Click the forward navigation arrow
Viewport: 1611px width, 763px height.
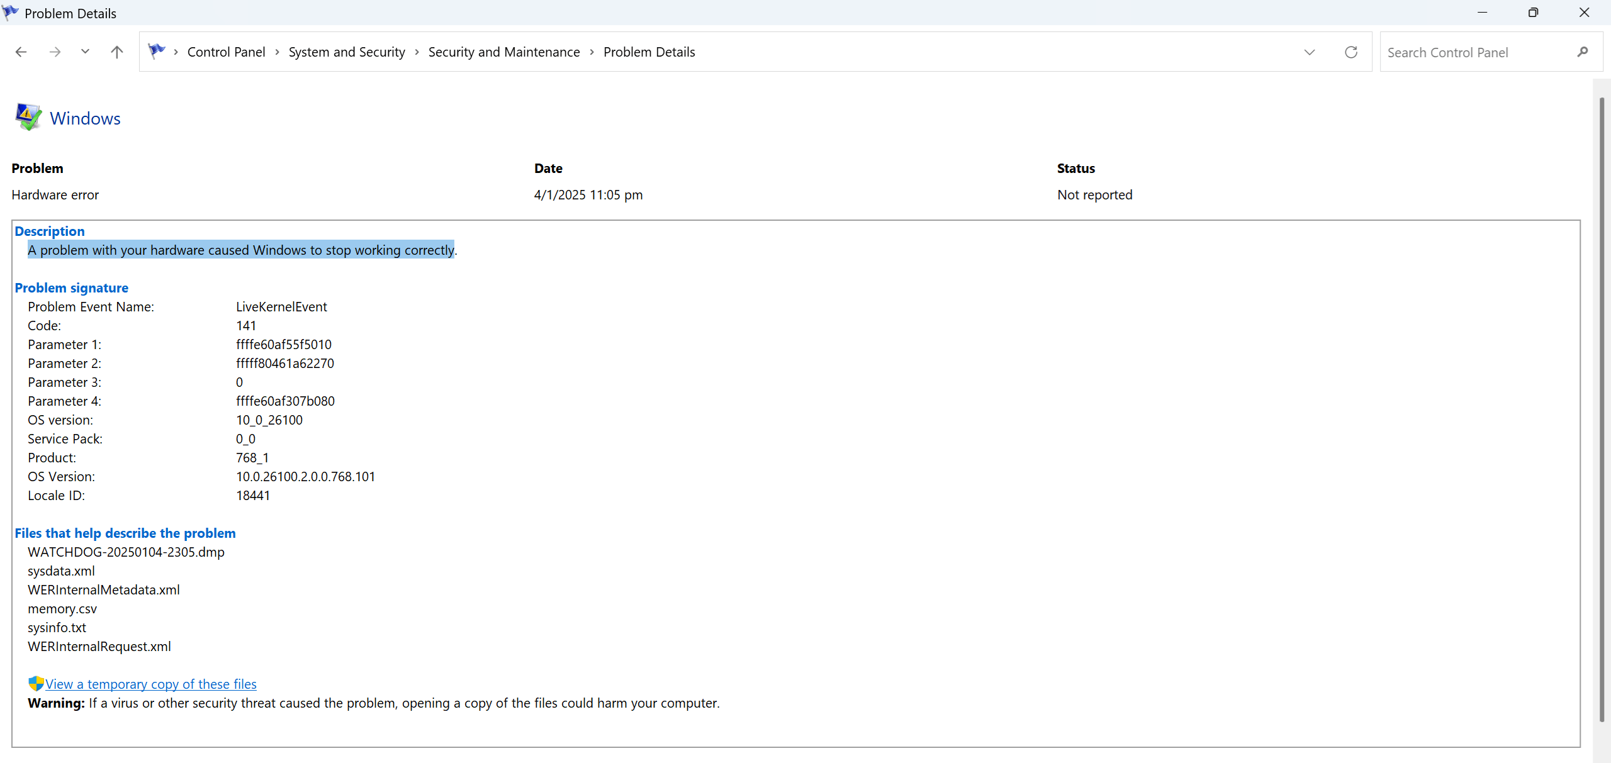coord(55,52)
